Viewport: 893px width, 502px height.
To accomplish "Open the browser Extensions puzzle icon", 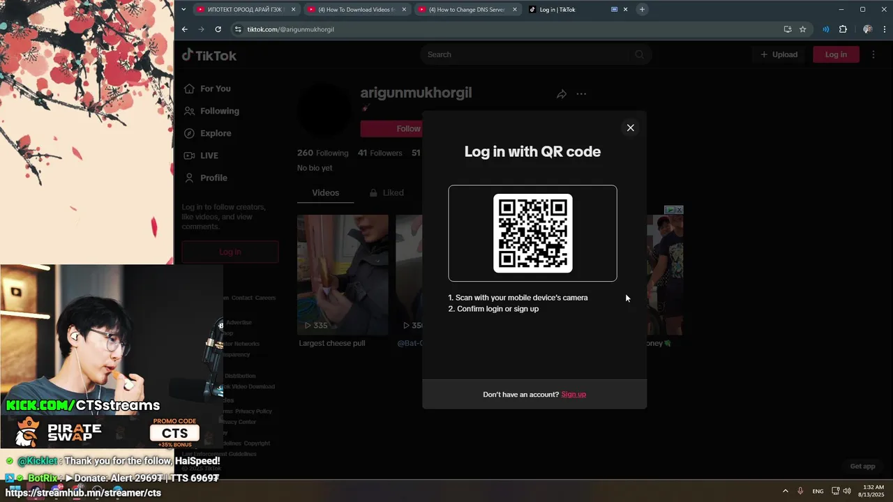I will [843, 29].
